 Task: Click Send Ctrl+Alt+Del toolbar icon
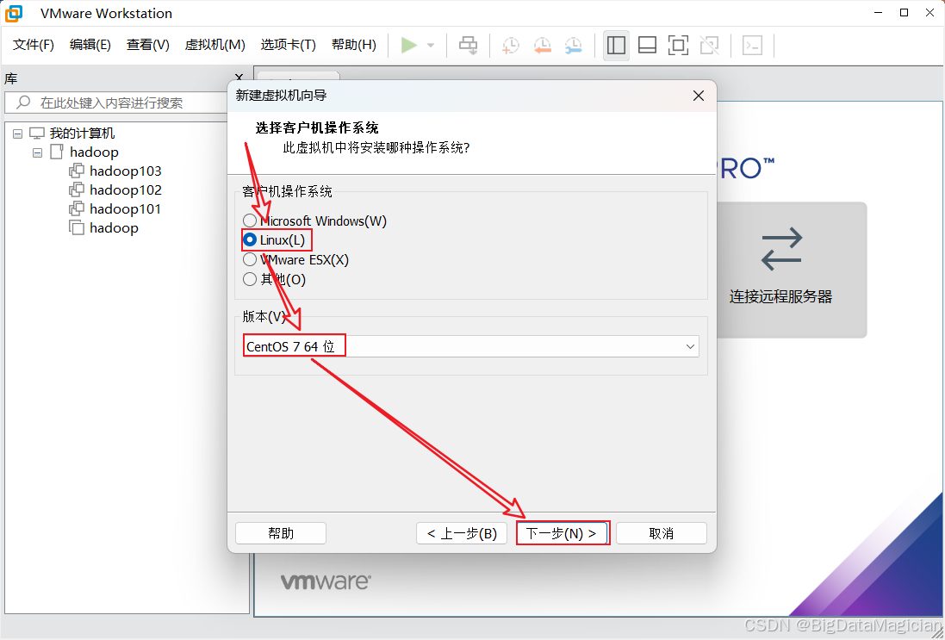469,45
